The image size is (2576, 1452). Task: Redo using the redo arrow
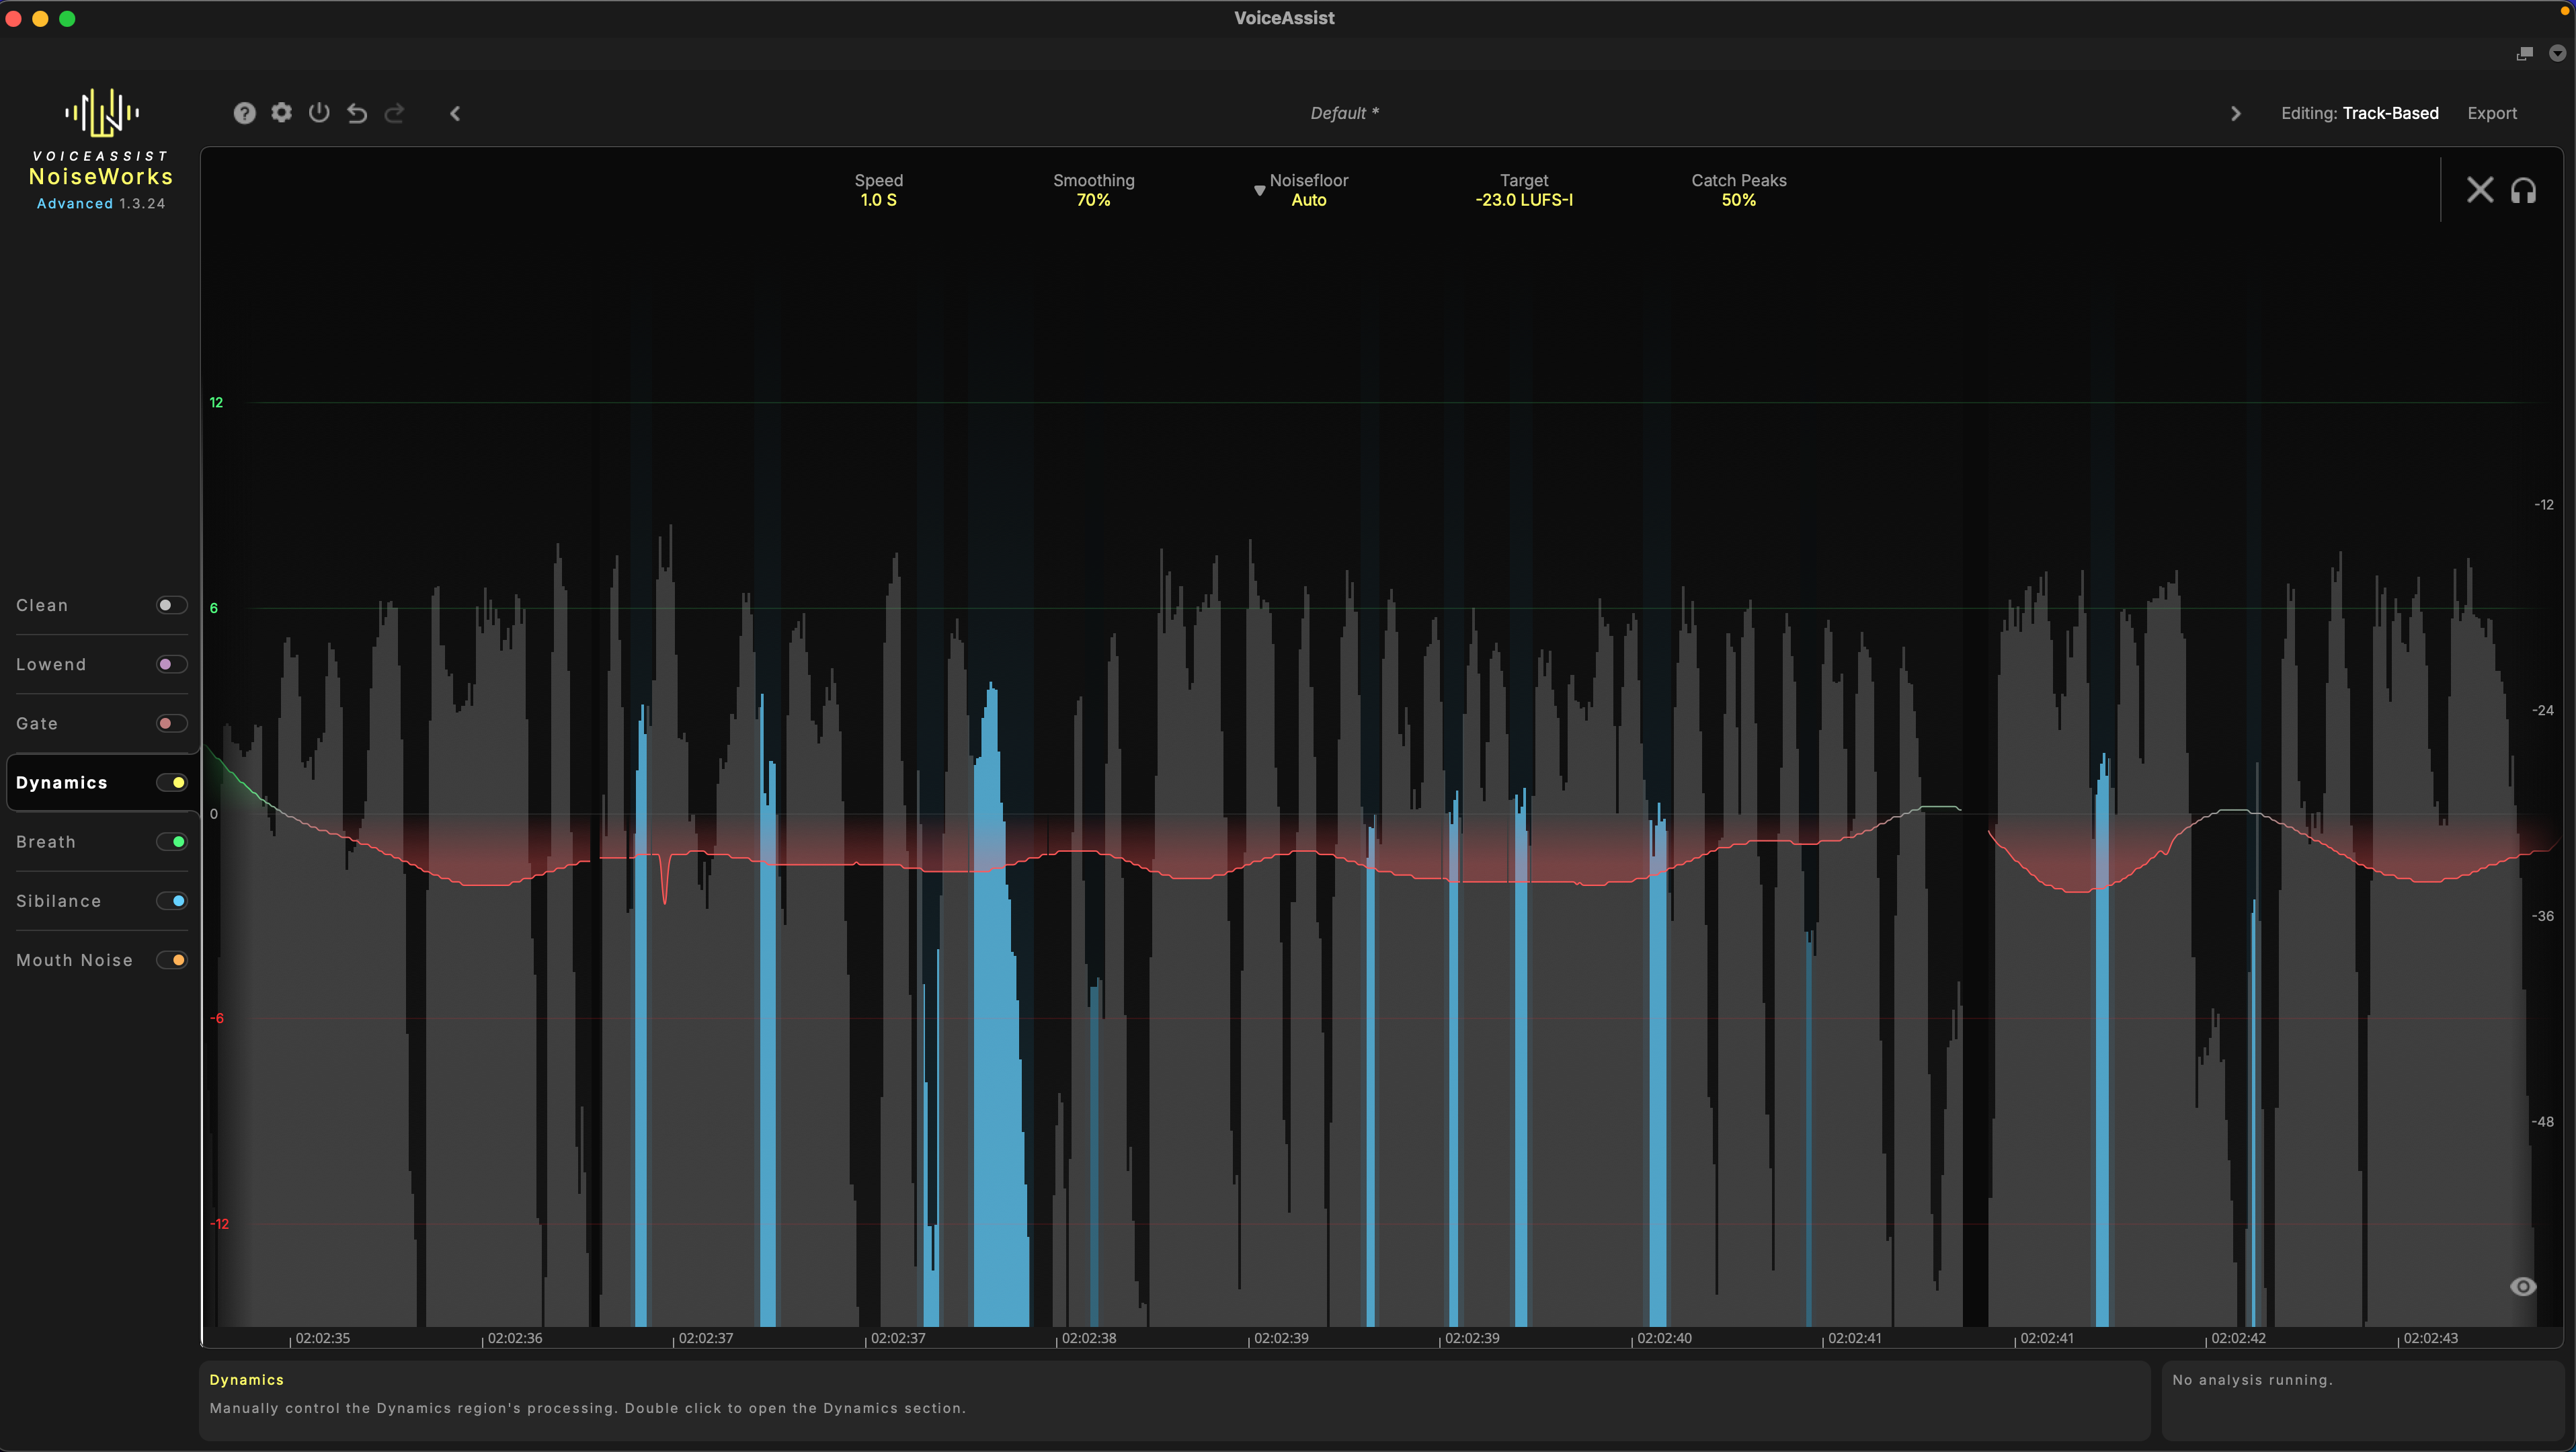click(395, 113)
